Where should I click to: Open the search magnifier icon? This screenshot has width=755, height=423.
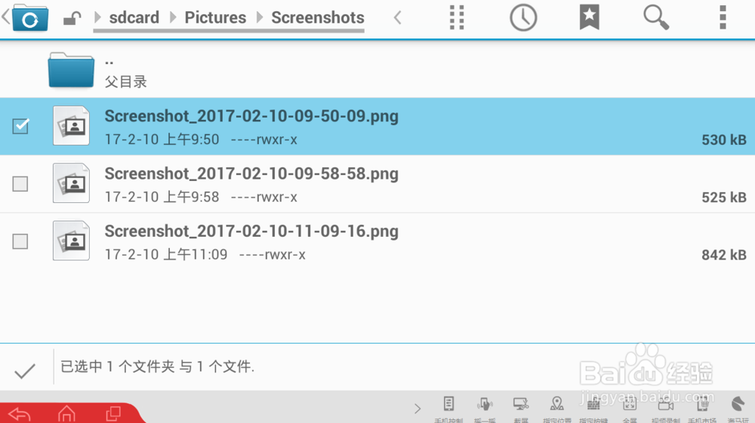tap(656, 18)
